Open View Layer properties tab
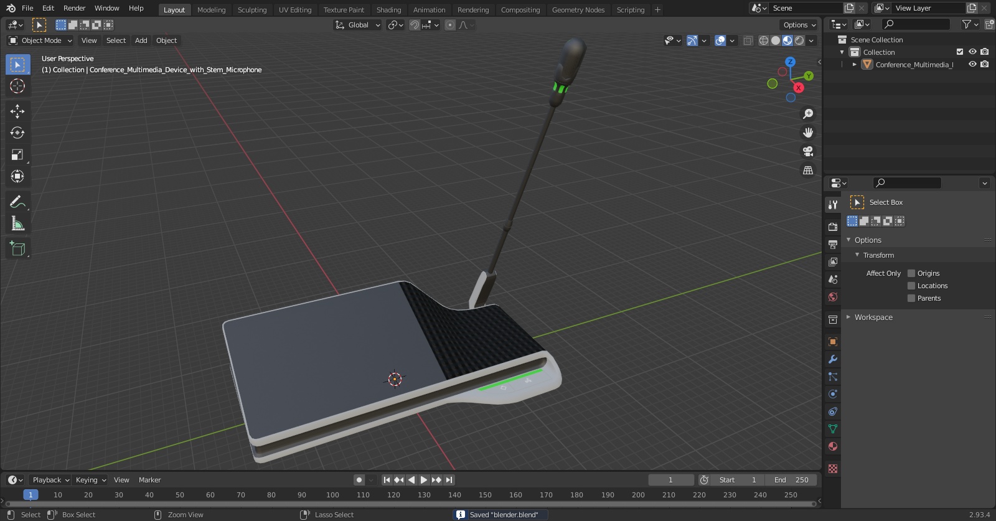 pyautogui.click(x=833, y=262)
